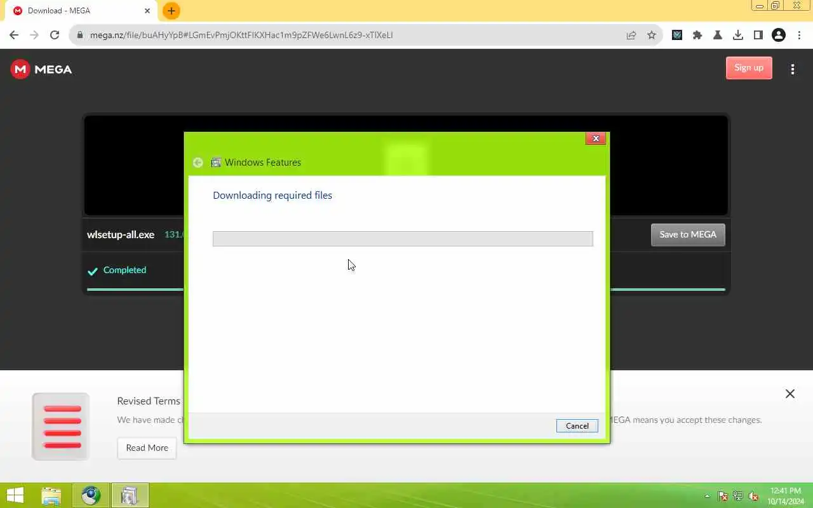Reload the MEGA download page
The image size is (813, 508).
(55, 35)
